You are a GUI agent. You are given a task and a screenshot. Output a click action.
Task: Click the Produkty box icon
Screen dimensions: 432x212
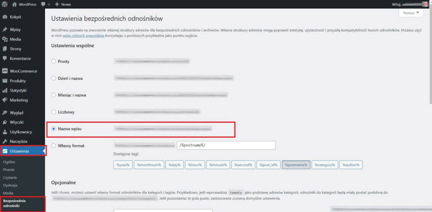(5, 81)
